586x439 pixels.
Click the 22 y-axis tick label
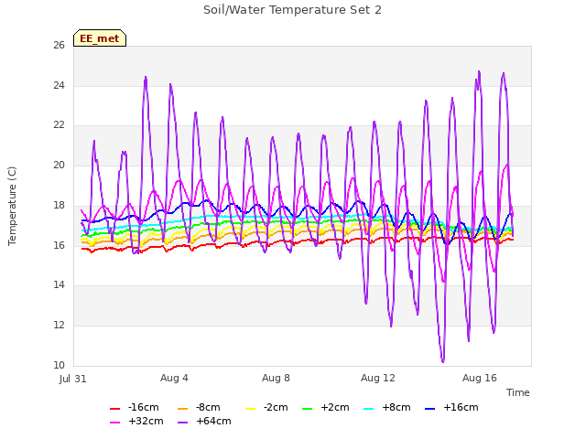tap(59, 125)
